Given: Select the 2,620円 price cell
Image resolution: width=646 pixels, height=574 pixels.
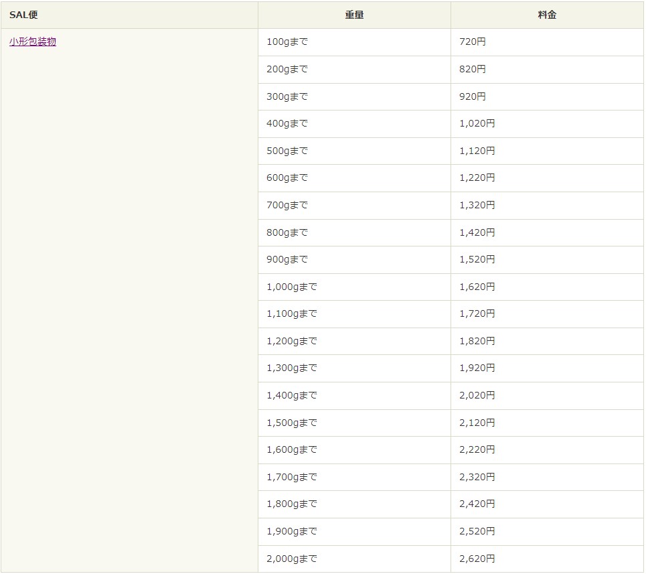Looking at the screenshot, I should point(477,559).
